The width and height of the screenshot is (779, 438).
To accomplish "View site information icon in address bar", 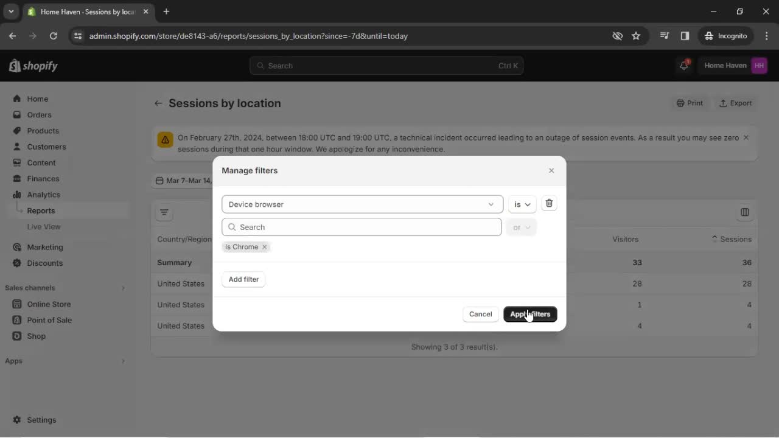I will pos(77,36).
